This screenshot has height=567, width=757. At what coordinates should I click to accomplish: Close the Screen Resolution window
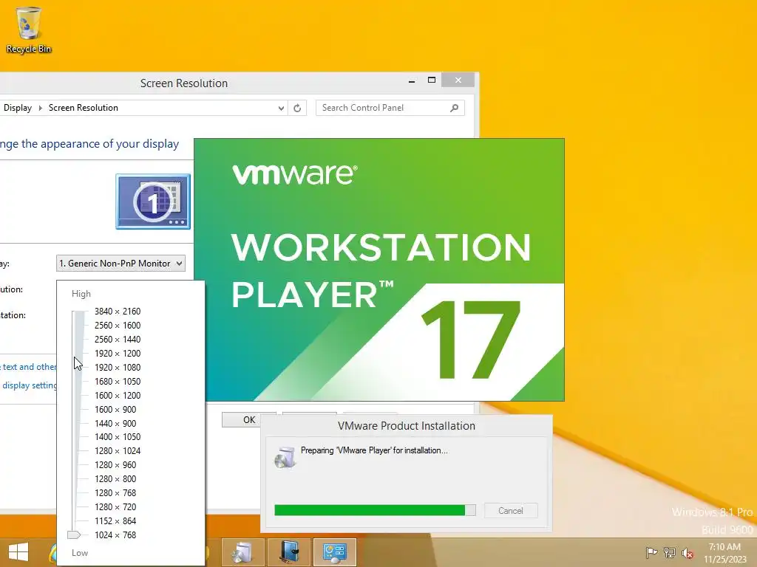(x=458, y=80)
